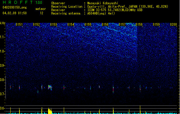
Task: Click the 0151 time marker
Action: point(19,25)
